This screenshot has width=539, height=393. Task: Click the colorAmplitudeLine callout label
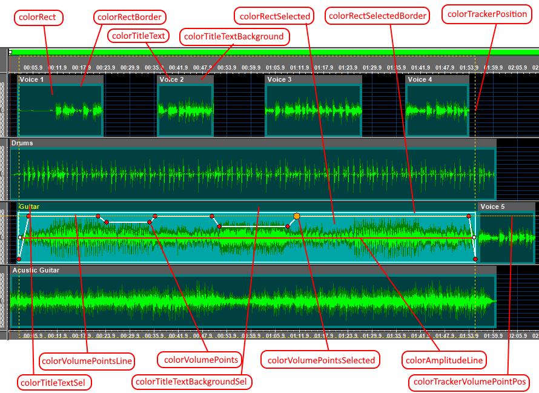coord(444,361)
